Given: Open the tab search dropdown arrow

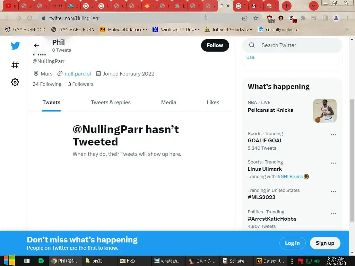Looking at the screenshot, I should coord(313,6).
